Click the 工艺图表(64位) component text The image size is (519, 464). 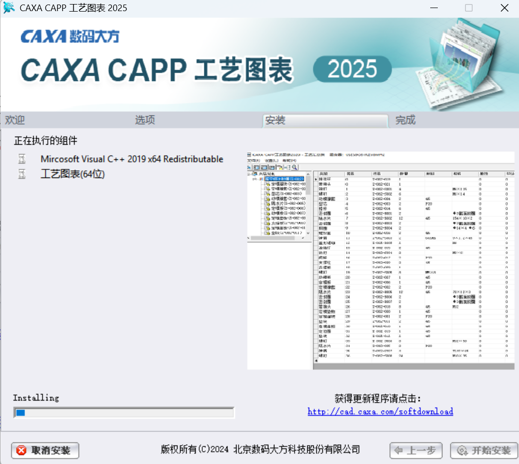(x=73, y=174)
